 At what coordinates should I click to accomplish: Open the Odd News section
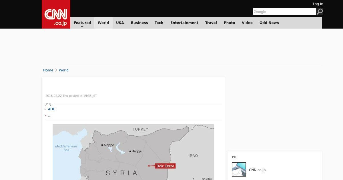[x=269, y=23]
